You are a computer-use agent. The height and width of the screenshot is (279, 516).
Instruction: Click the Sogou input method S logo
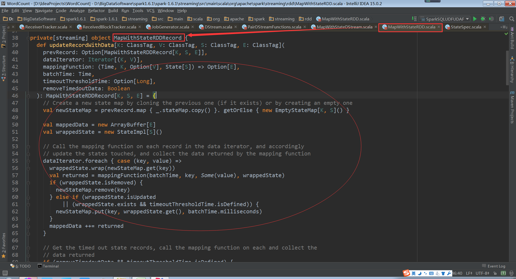click(406, 273)
